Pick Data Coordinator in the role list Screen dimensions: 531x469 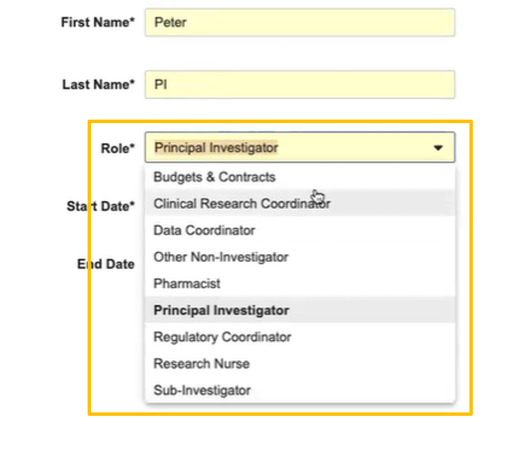tap(204, 230)
